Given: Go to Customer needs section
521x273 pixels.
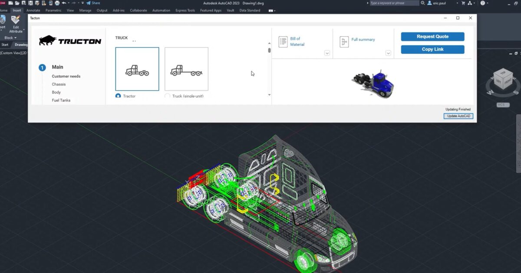Looking at the screenshot, I should 66,76.
